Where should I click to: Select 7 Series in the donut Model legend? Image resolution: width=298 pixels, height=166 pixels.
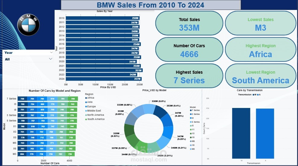point(195,110)
